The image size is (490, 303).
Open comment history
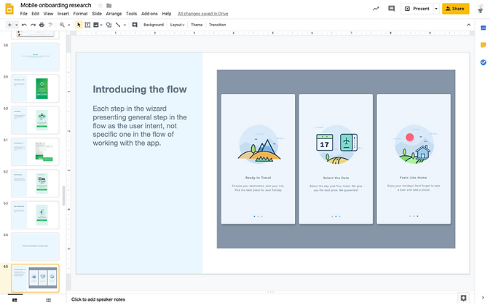pyautogui.click(x=391, y=9)
